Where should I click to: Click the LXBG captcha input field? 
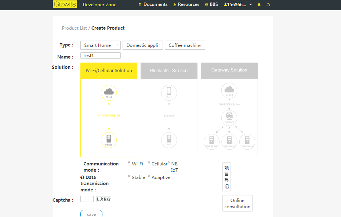[x=87, y=199]
